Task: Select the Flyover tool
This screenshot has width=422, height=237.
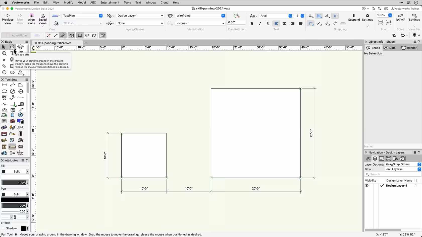Action: (20, 47)
